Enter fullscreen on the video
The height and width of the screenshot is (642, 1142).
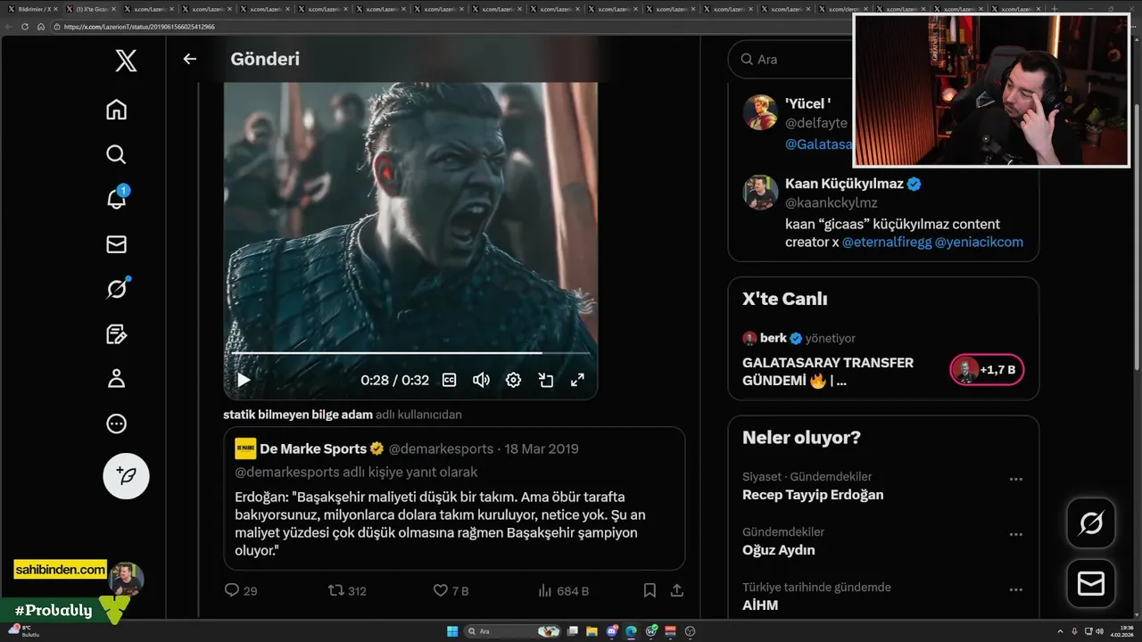(x=577, y=380)
